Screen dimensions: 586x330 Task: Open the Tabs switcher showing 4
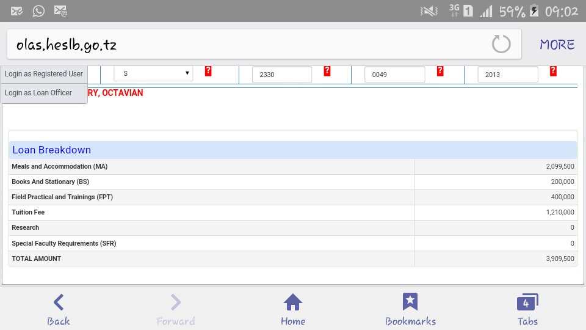coord(527,310)
